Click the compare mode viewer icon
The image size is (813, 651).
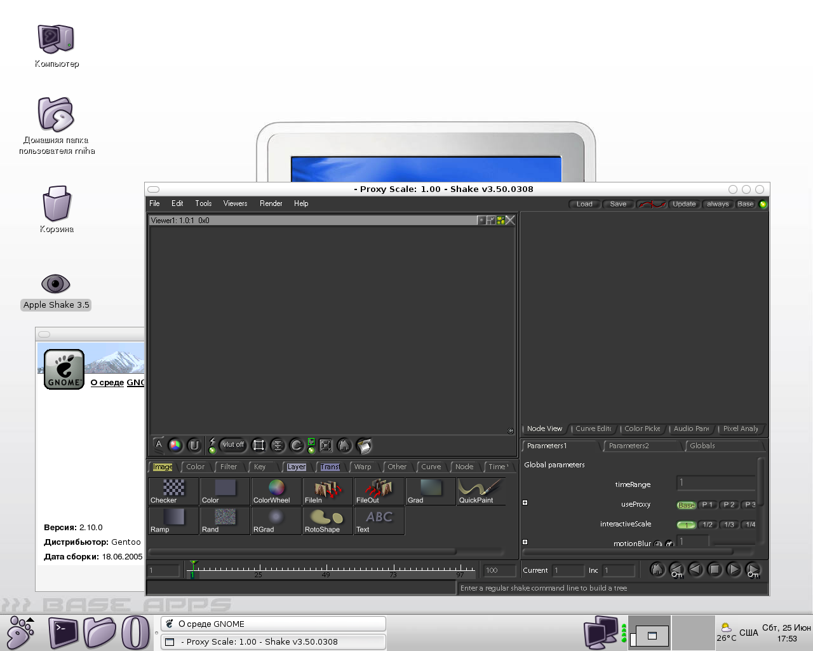click(278, 445)
